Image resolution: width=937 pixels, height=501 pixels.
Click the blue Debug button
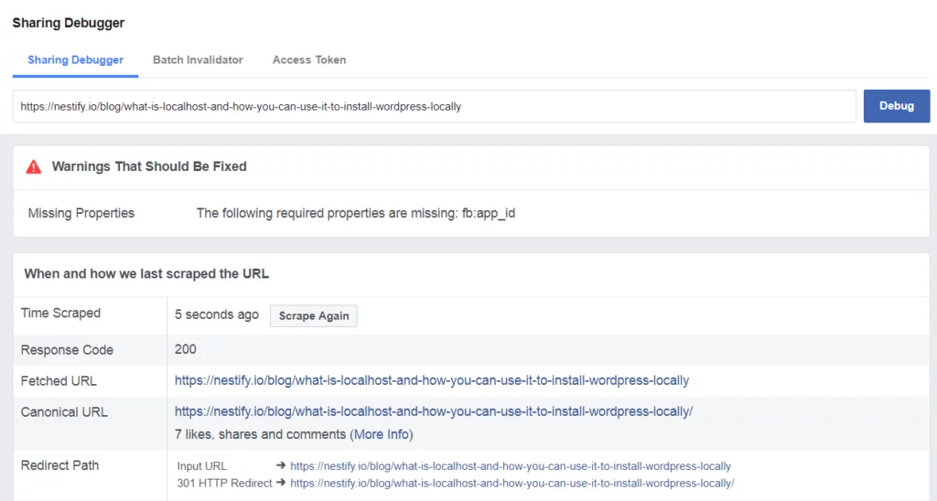coord(897,106)
